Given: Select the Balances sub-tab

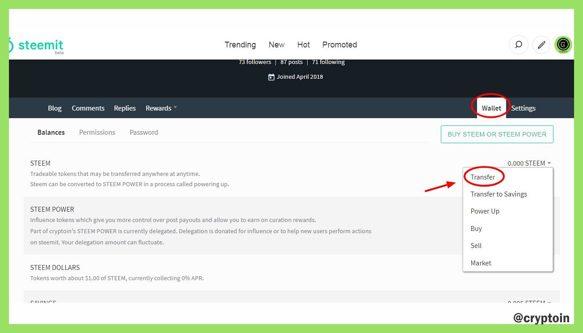Looking at the screenshot, I should click(x=51, y=132).
